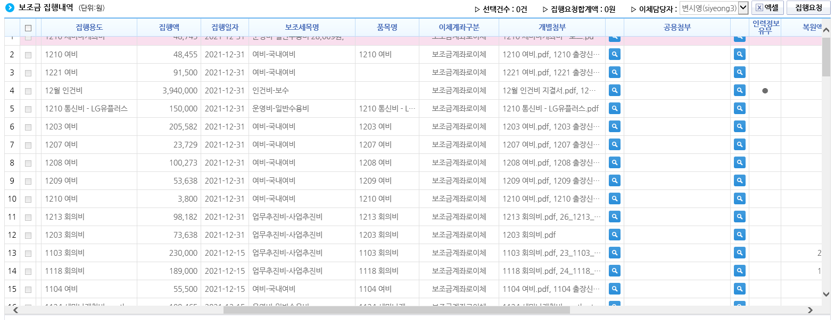This screenshot has width=835, height=320.
Task: Check the box for 1203 여비 row
Action: pos(28,127)
